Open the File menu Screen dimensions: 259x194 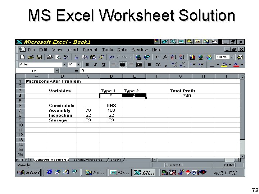point(31,50)
